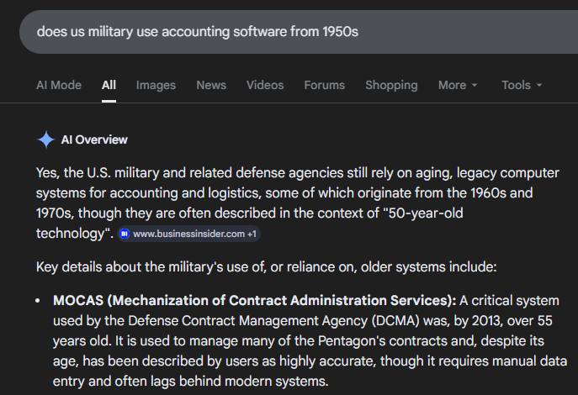
Task: Select the All results tab
Action: tap(109, 85)
